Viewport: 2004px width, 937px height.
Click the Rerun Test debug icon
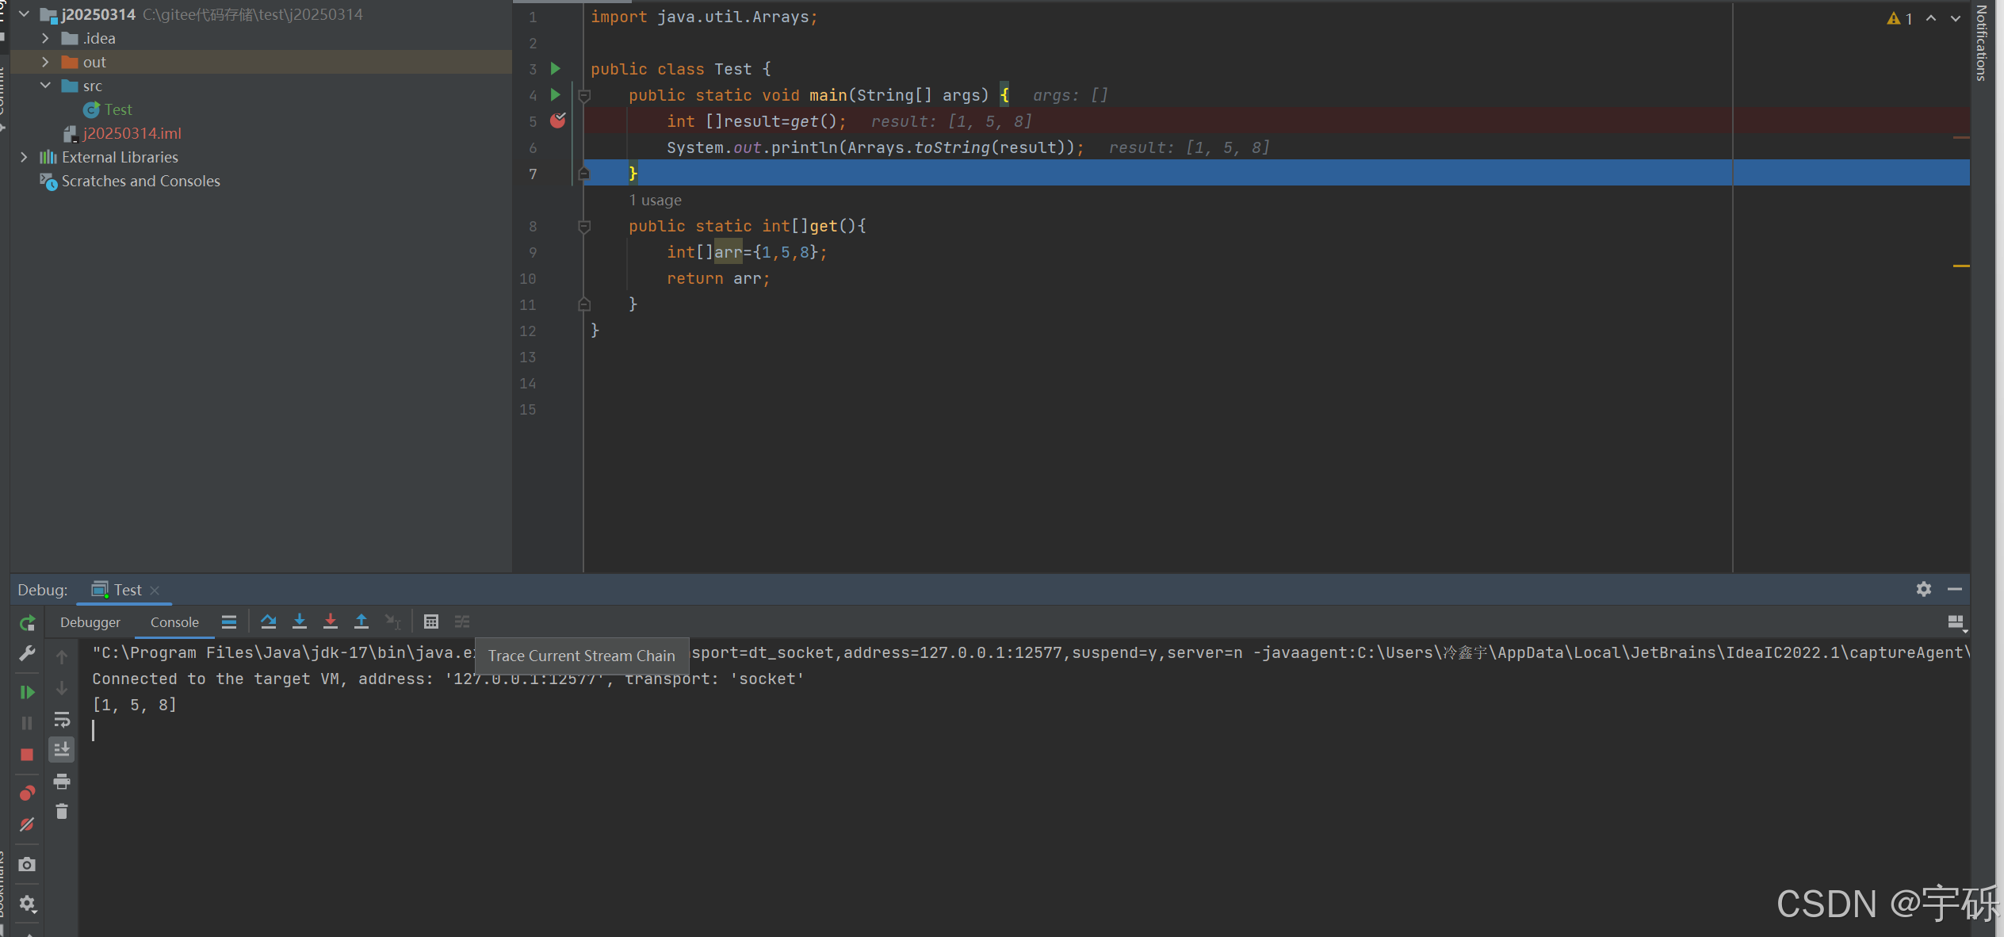click(27, 623)
